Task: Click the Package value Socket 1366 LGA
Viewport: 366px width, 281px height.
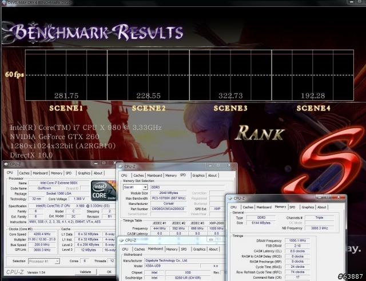Action: click(59, 193)
